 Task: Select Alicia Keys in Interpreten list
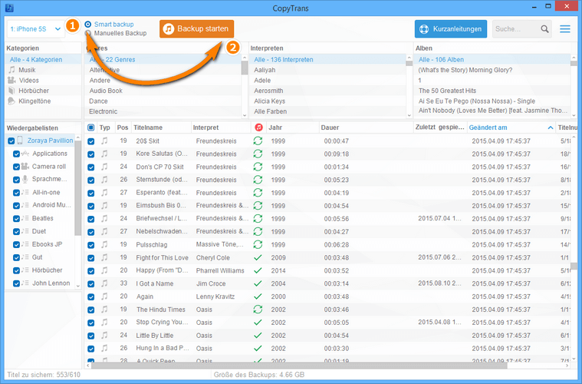click(269, 101)
